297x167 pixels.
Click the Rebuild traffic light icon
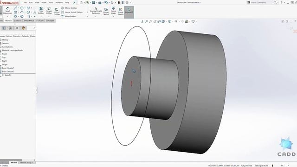[119, 2]
